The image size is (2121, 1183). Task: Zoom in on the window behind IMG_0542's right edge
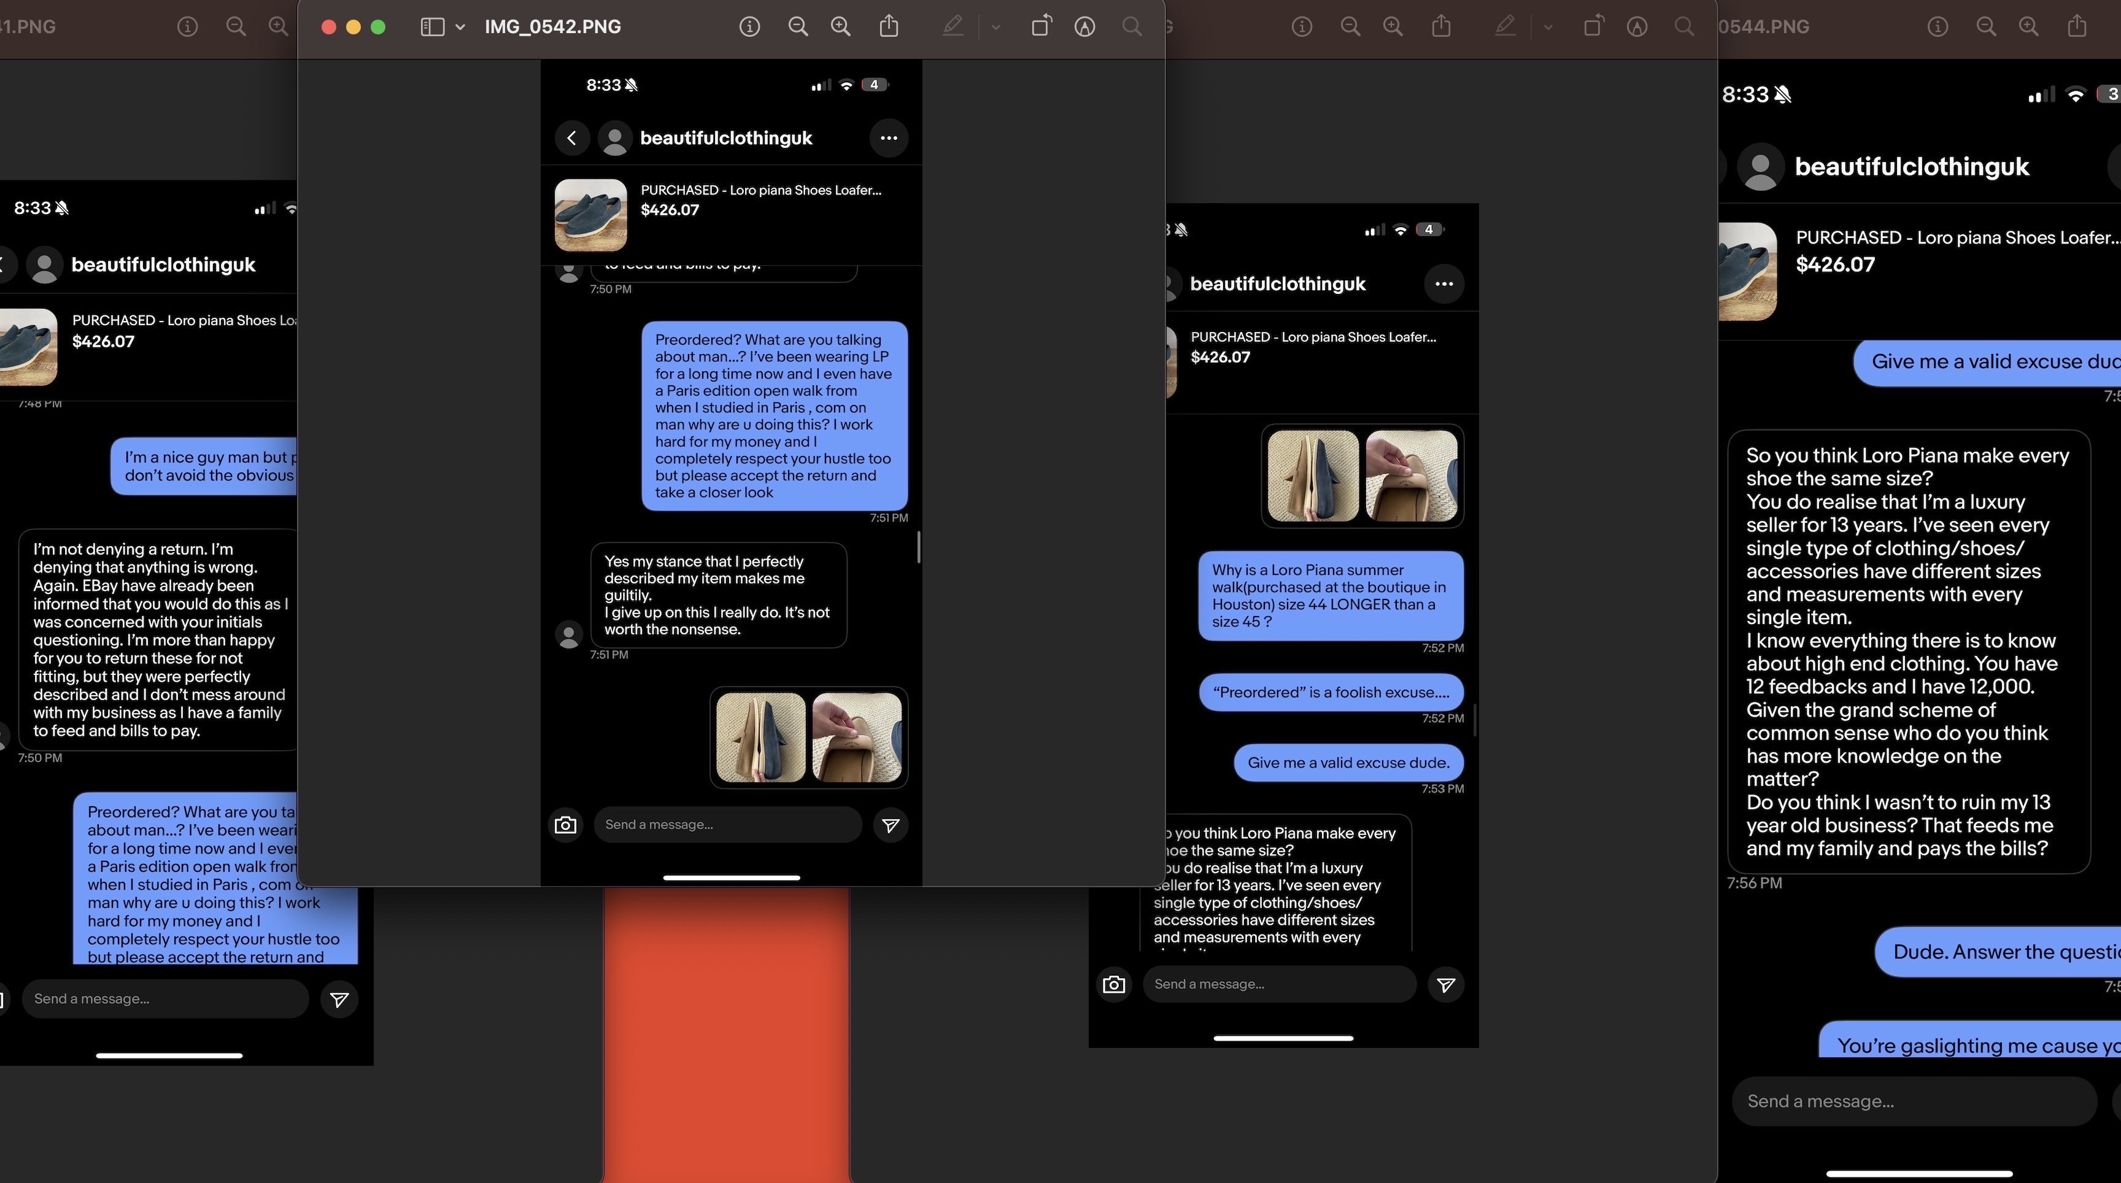1393,27
